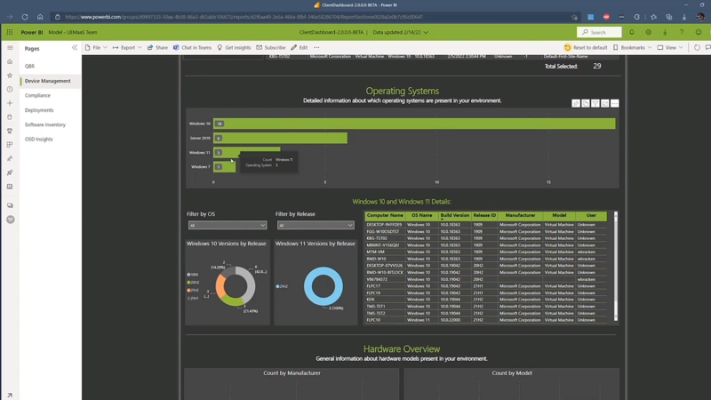
Task: Open the app launcher waffle icon
Action: pos(10,32)
